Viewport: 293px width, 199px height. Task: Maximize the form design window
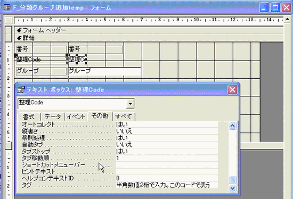tap(275, 7)
